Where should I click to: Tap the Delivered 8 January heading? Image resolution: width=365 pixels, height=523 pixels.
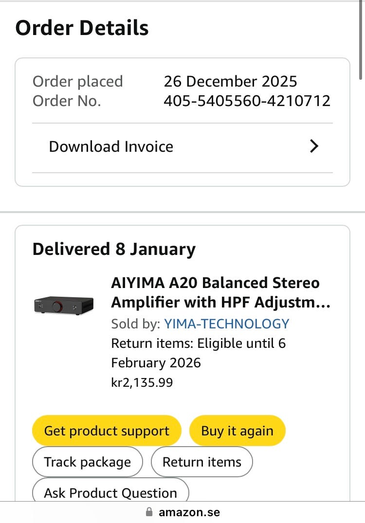(x=114, y=249)
